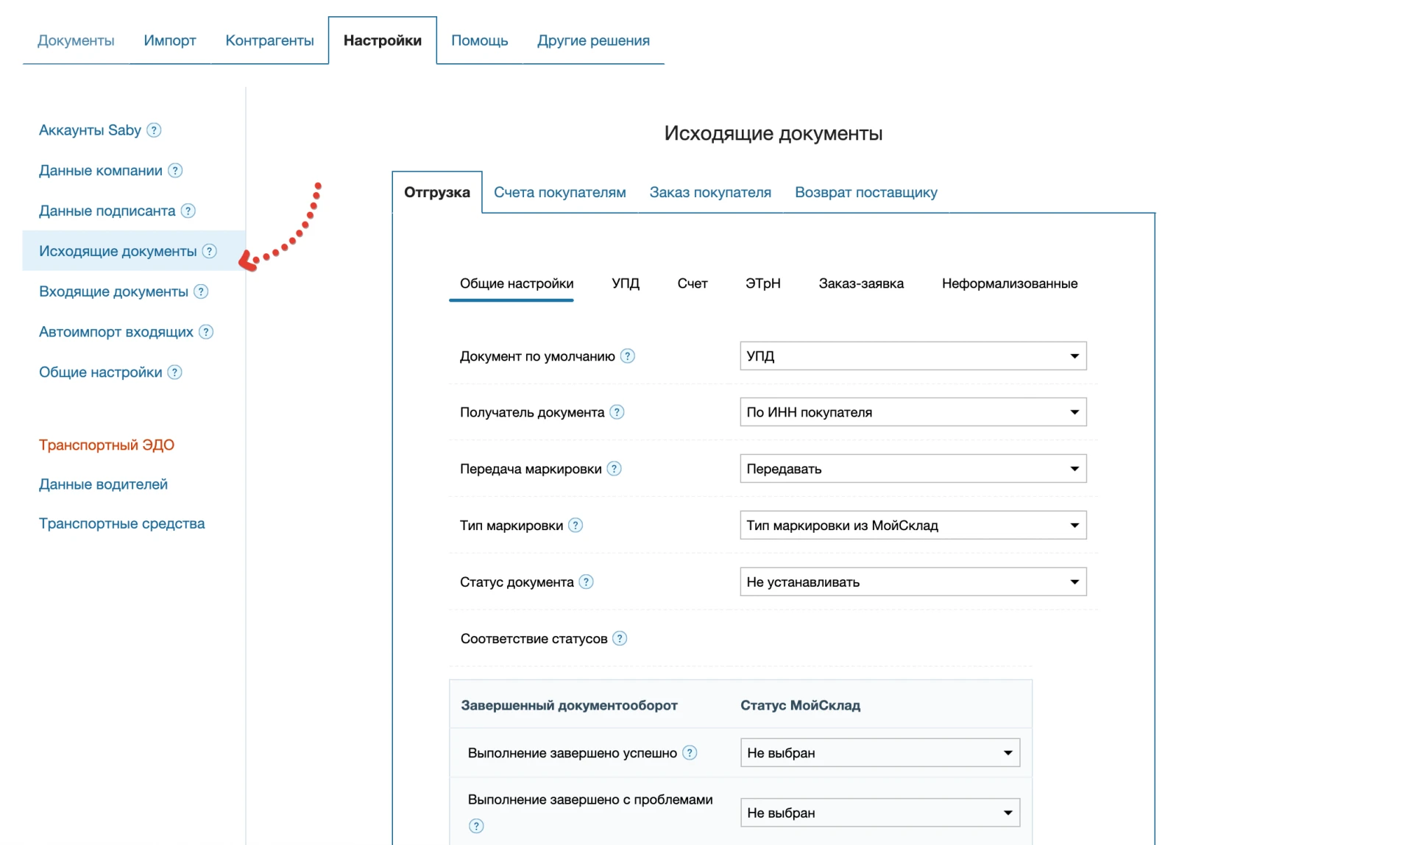Switch to Возврат поставщику tab
1413x845 pixels.
click(865, 193)
